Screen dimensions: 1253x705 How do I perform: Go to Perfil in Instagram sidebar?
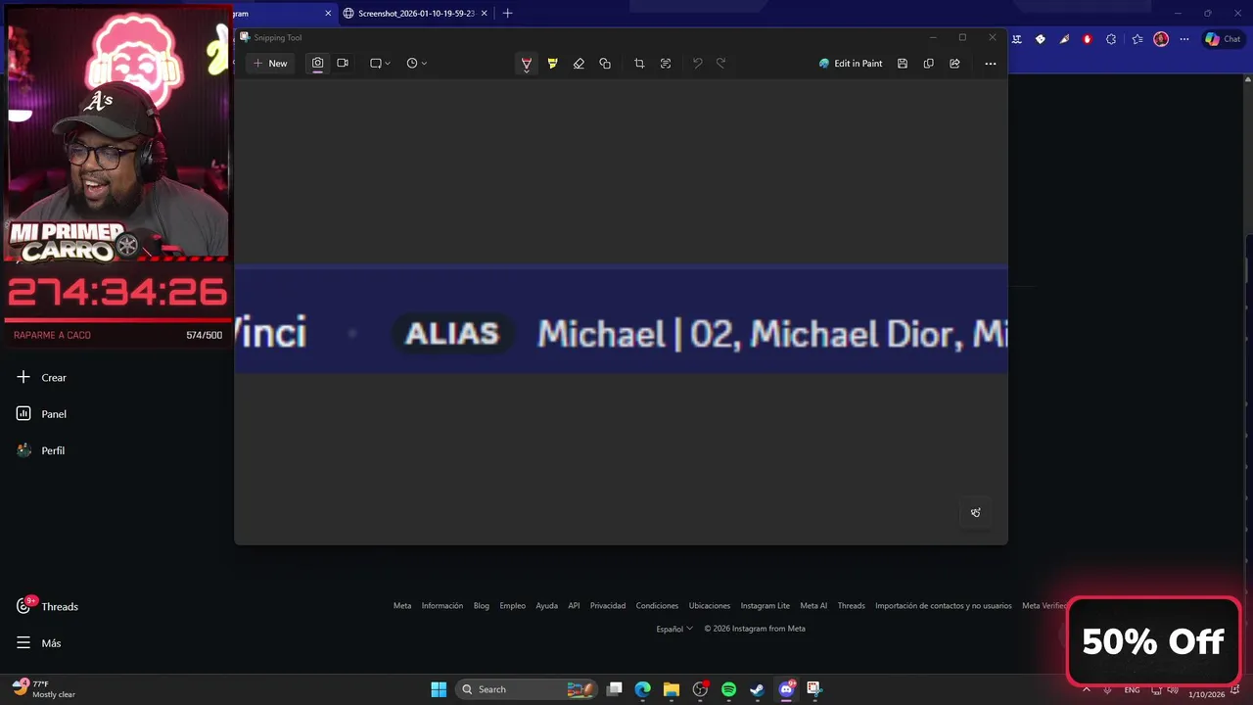pyautogui.click(x=41, y=450)
